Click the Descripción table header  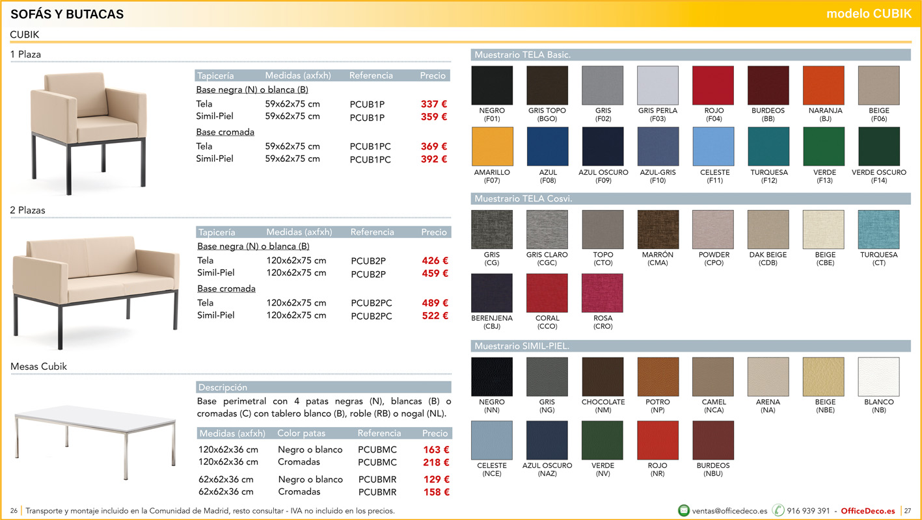pos(324,387)
